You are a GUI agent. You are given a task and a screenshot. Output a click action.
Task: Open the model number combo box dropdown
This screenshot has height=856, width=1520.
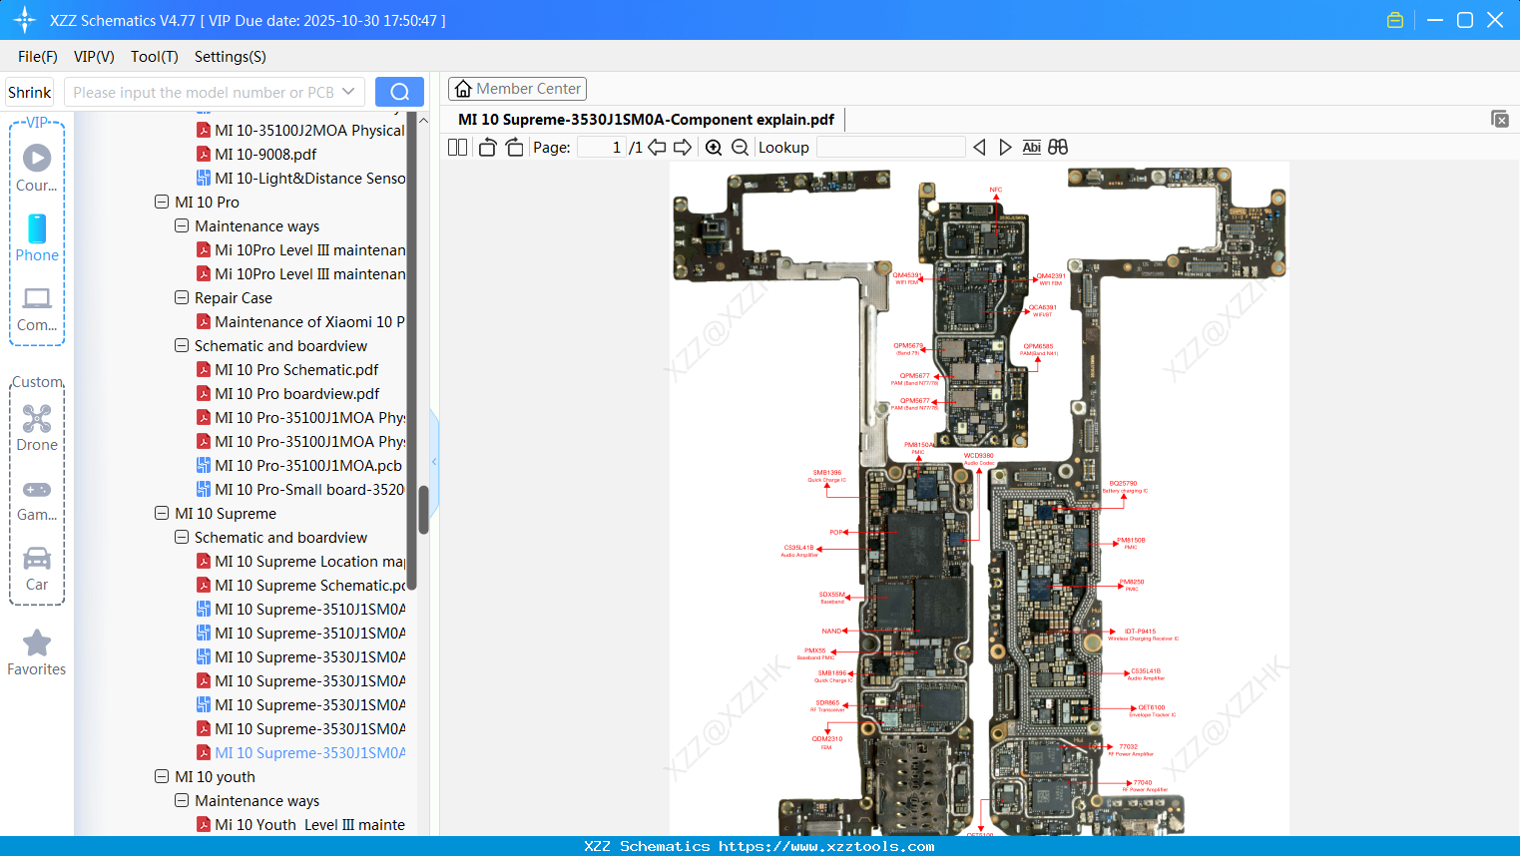(350, 91)
